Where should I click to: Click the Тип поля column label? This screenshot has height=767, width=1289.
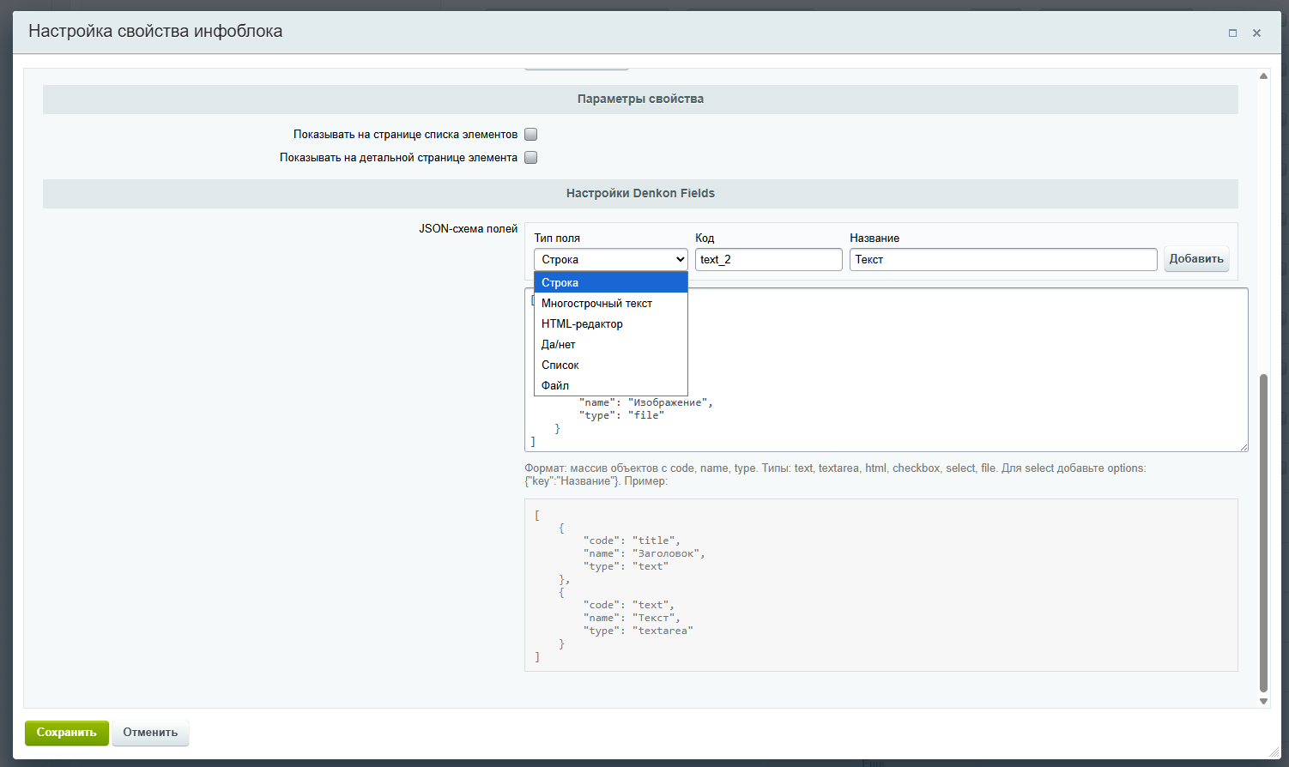coord(557,239)
